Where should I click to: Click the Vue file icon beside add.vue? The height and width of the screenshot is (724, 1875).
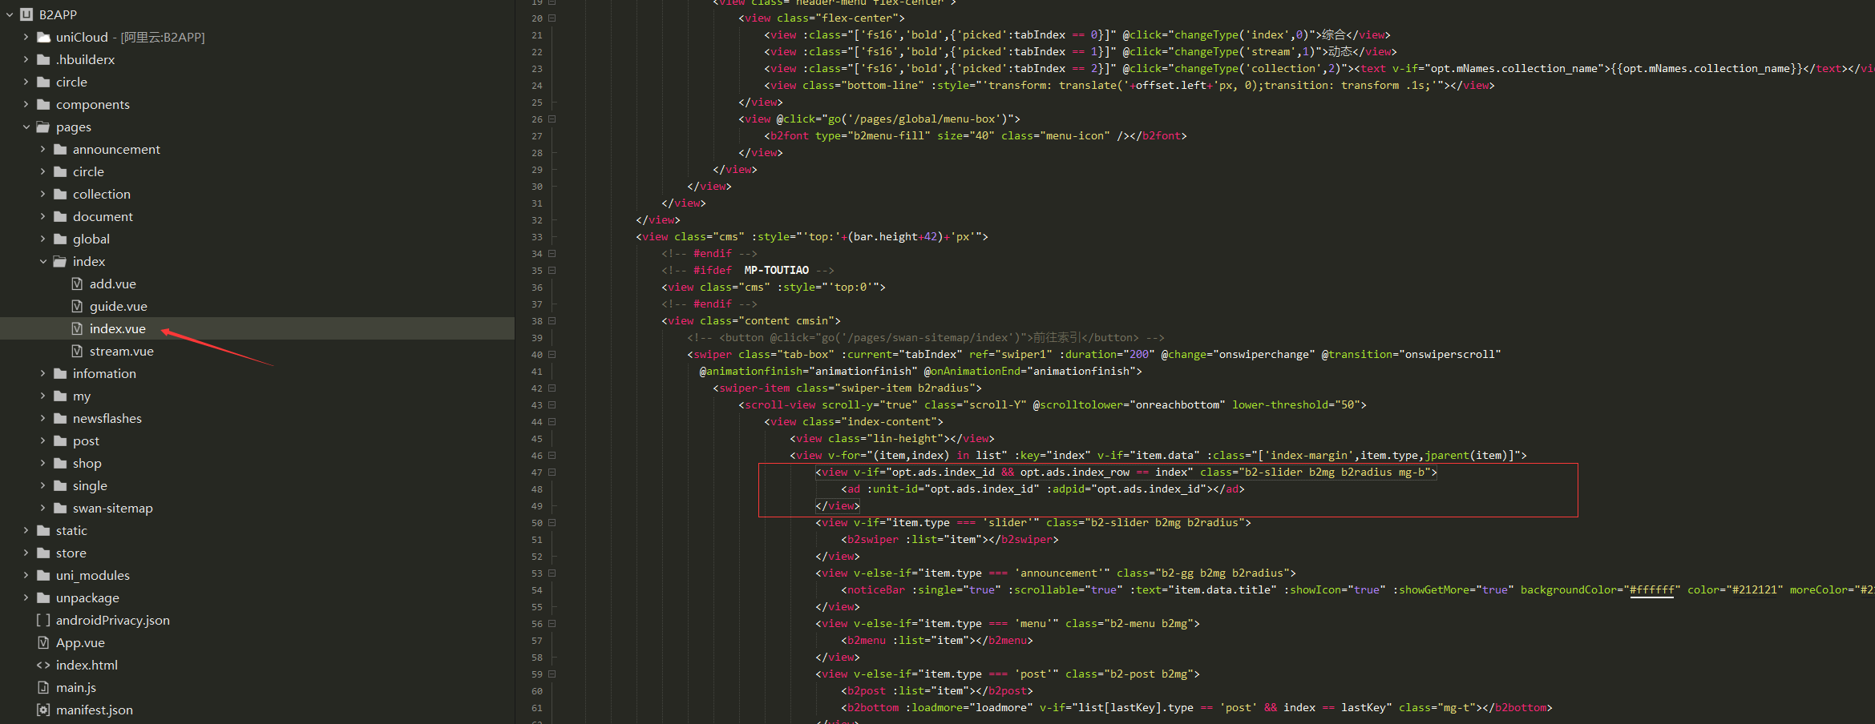click(77, 284)
